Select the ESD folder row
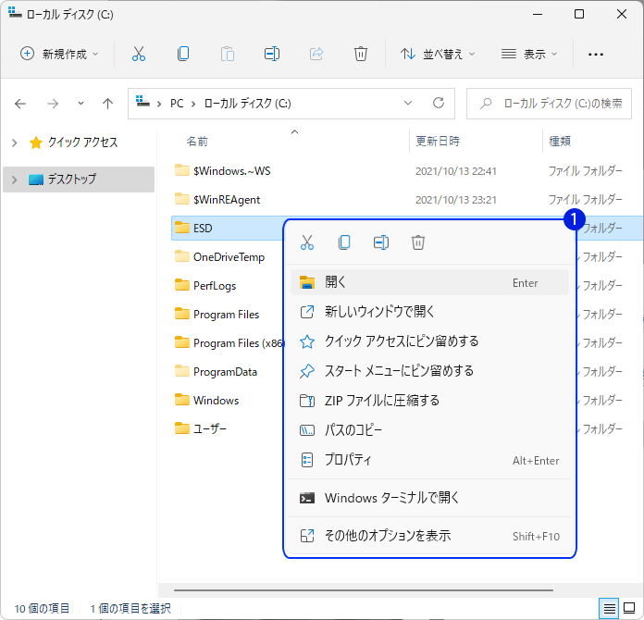Viewport: 644px width, 620px height. coord(227,228)
